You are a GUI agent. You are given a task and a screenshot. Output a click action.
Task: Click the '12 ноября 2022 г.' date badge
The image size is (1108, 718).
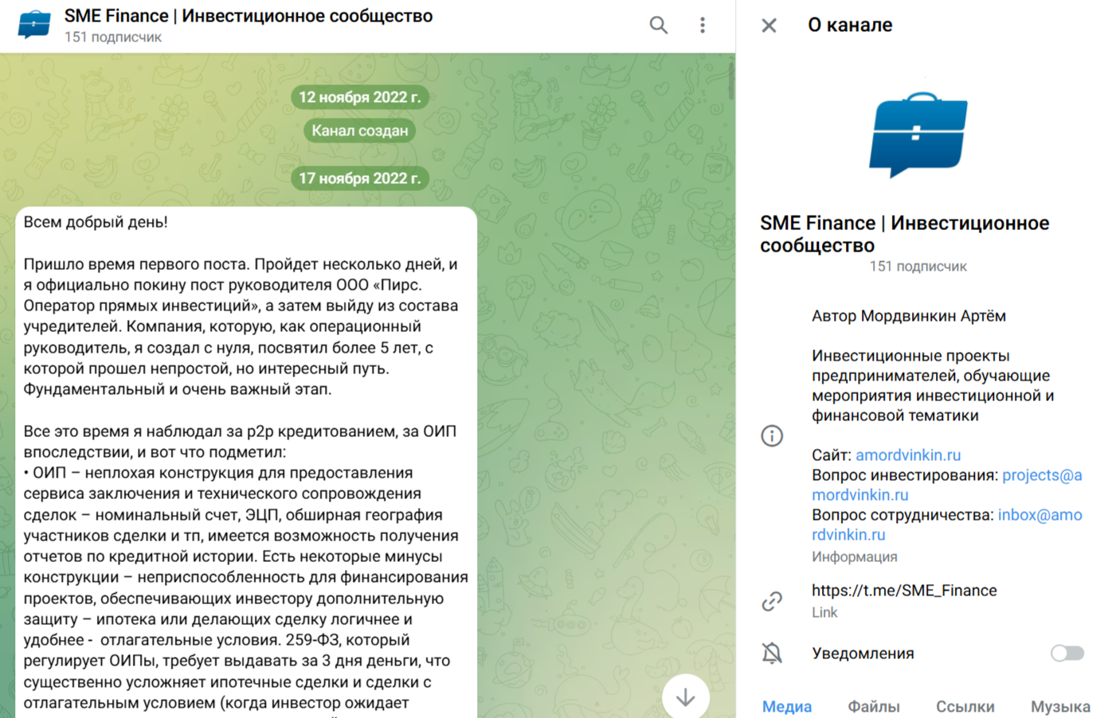(359, 97)
